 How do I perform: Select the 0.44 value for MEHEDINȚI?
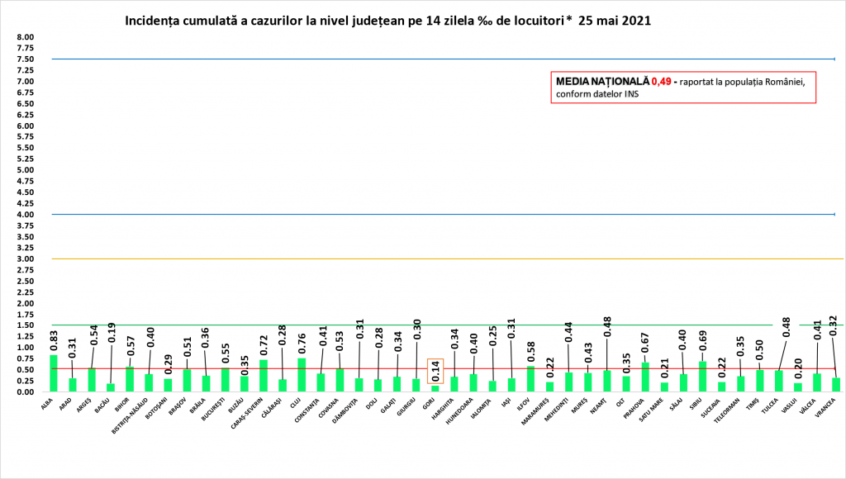pos(569,332)
